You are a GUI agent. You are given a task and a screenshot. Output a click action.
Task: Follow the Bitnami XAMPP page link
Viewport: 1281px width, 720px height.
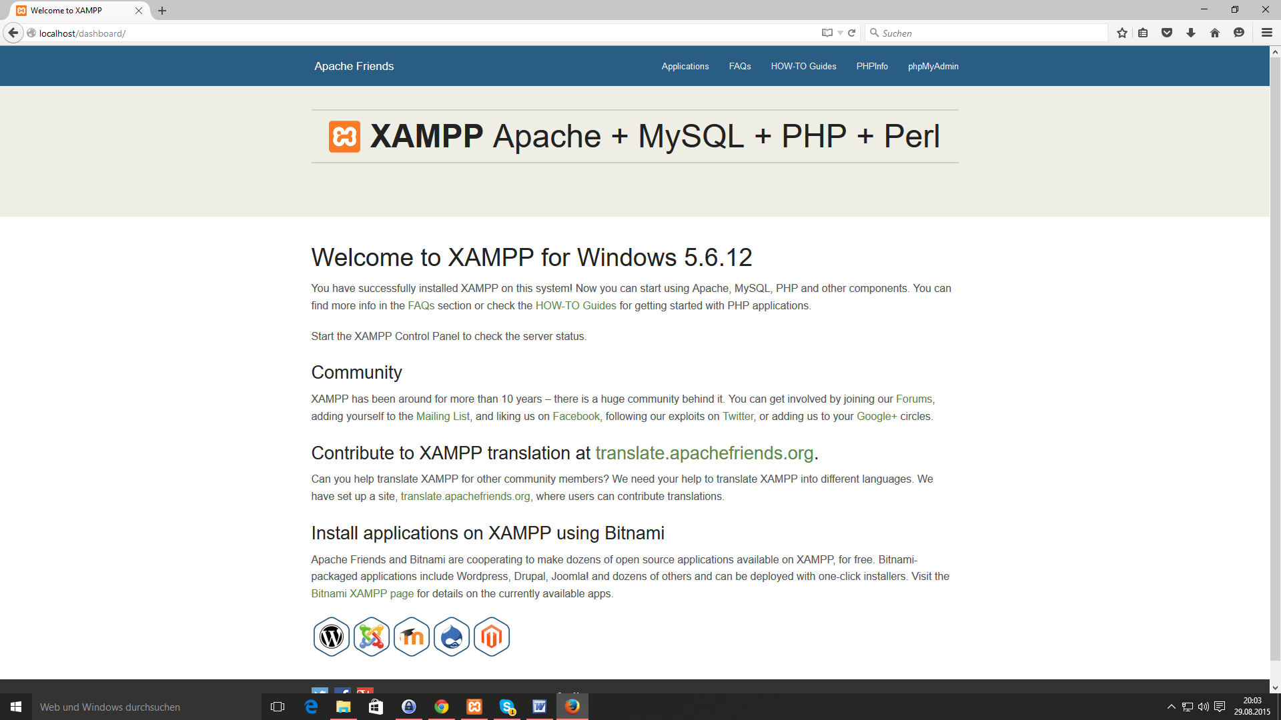[x=362, y=593]
